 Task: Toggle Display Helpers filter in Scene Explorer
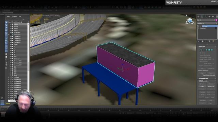(x=6, y=33)
